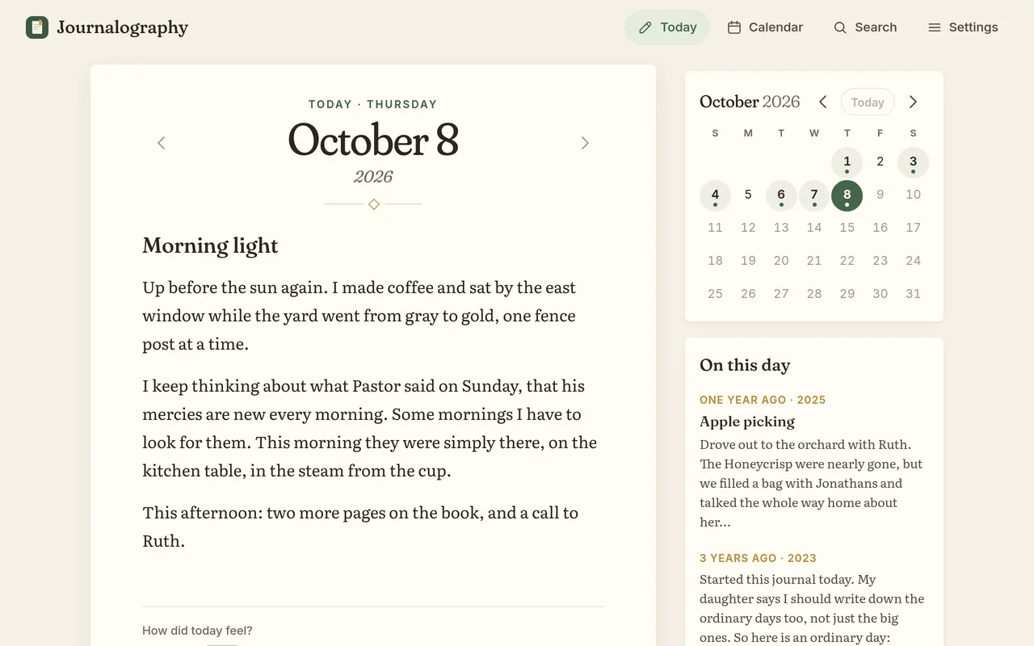
Task: Click the large October 8 date heading
Action: point(373,140)
